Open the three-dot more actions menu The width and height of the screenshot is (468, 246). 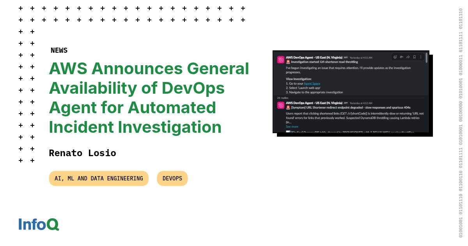tap(421, 57)
